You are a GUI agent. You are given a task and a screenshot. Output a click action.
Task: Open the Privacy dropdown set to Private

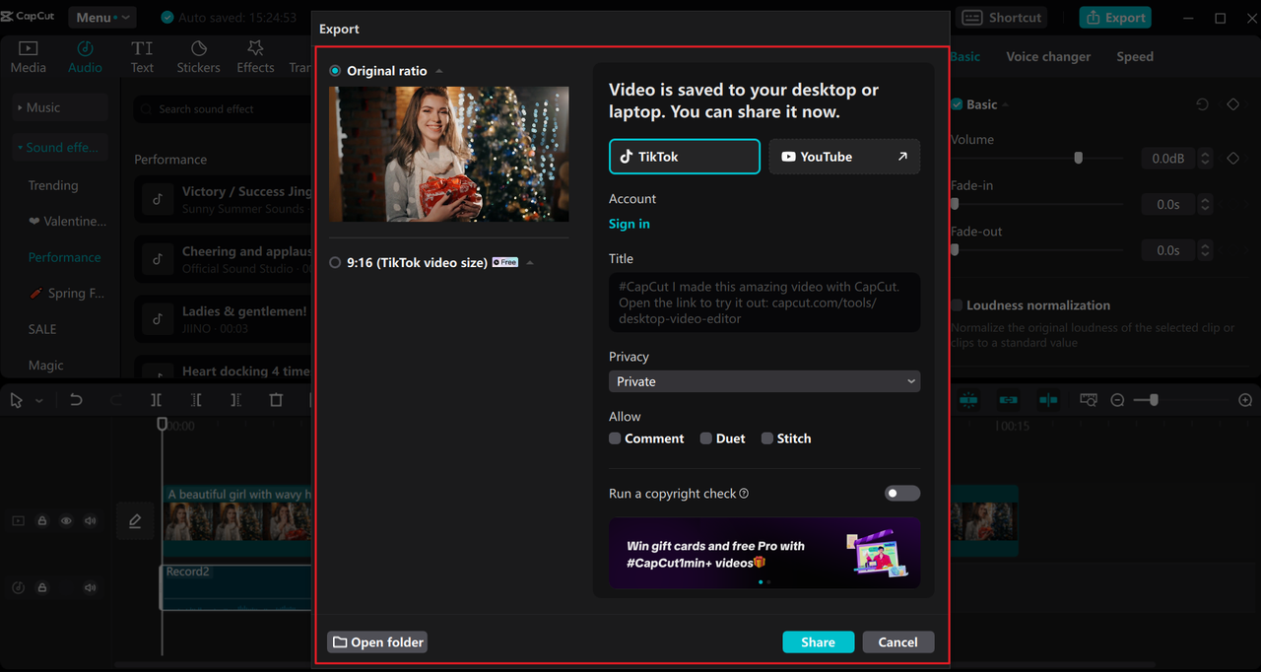click(764, 381)
